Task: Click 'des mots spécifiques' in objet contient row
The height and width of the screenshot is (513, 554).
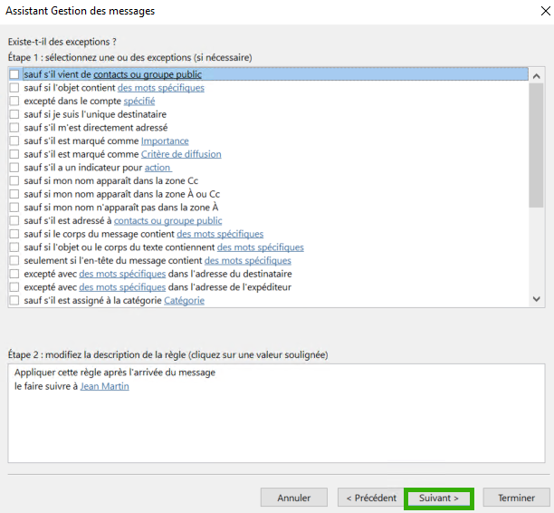Action: pos(161,88)
